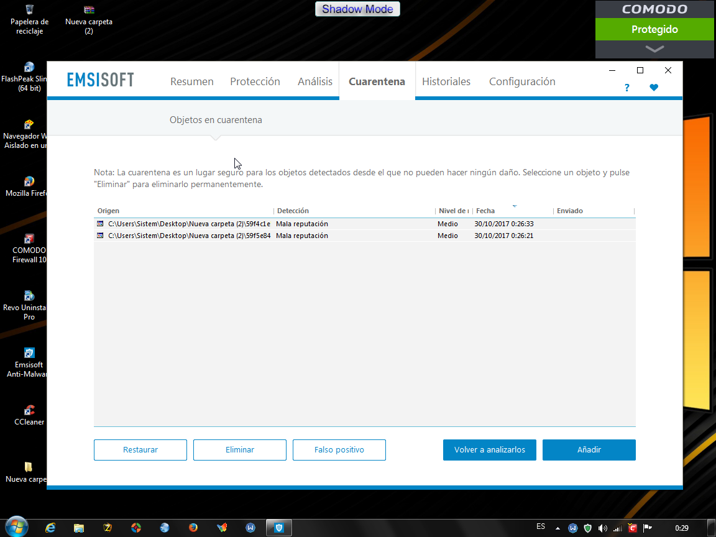Show hidden system tray icons
Screen dimensions: 716x537
coord(558,528)
